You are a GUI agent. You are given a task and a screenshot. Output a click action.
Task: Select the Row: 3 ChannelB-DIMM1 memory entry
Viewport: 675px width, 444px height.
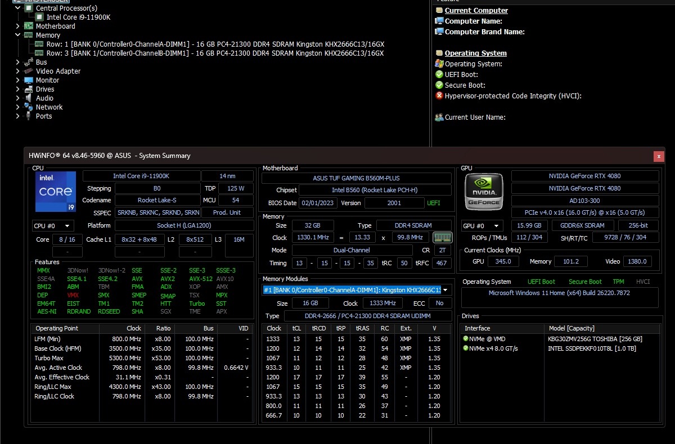pyautogui.click(x=215, y=53)
